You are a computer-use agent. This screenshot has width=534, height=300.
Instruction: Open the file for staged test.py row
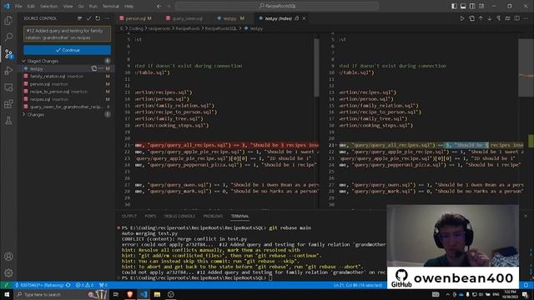coord(94,68)
